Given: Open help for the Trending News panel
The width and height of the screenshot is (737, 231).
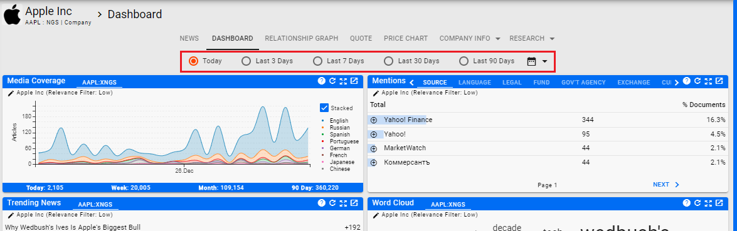Looking at the screenshot, I should point(322,203).
